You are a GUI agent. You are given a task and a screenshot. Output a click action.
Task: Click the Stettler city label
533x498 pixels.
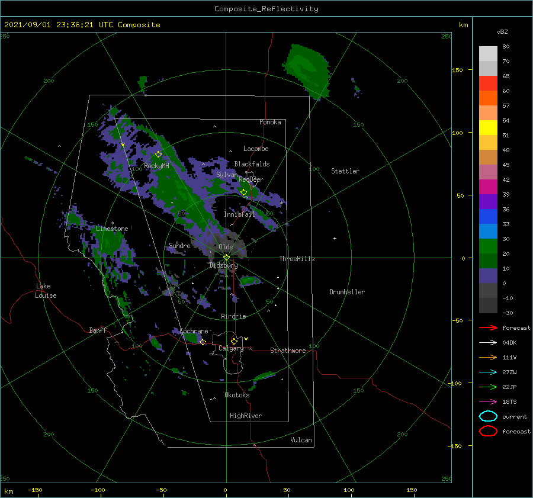pos(345,171)
